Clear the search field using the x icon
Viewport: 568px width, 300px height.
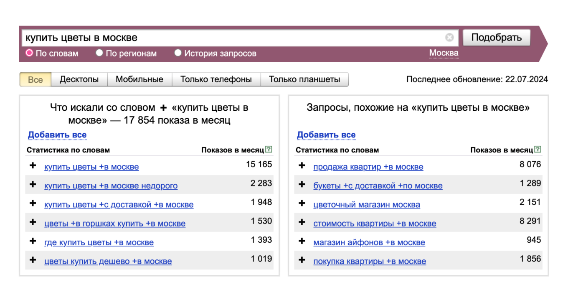click(x=449, y=38)
